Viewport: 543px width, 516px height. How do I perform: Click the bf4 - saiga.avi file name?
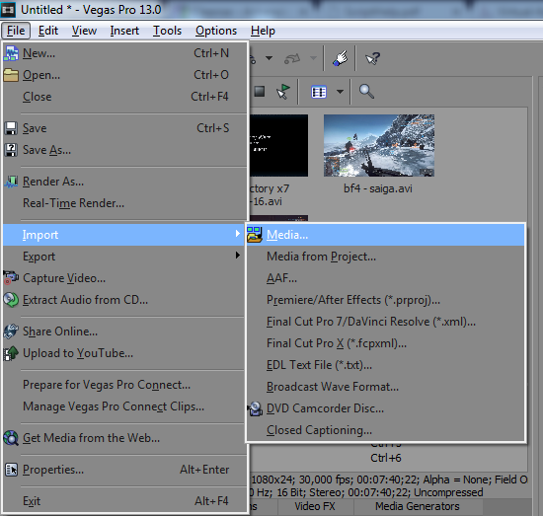click(x=378, y=188)
